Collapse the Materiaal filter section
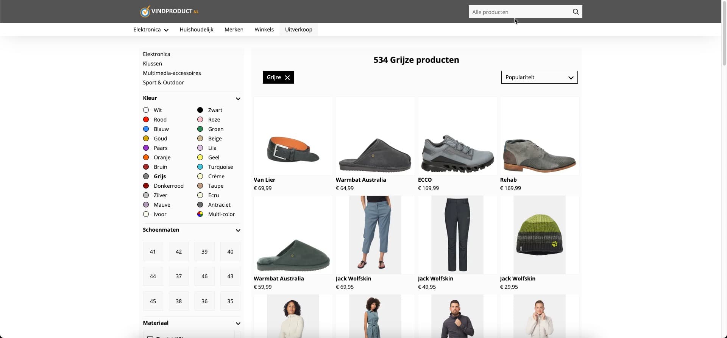Screen dimensions: 727x338 [238, 323]
